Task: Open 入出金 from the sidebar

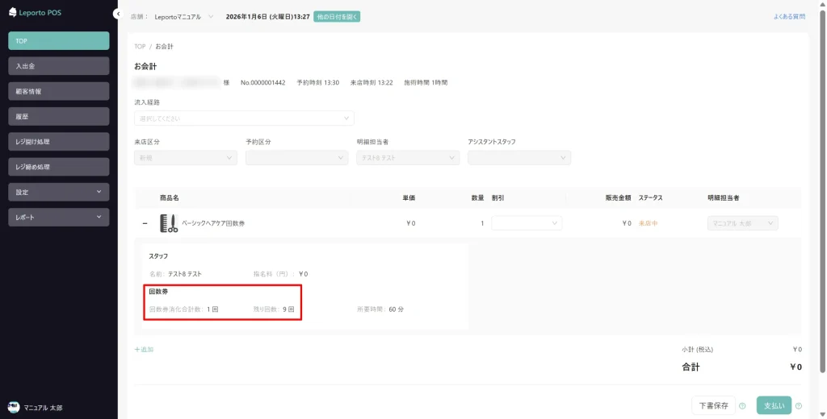Action: (x=58, y=66)
